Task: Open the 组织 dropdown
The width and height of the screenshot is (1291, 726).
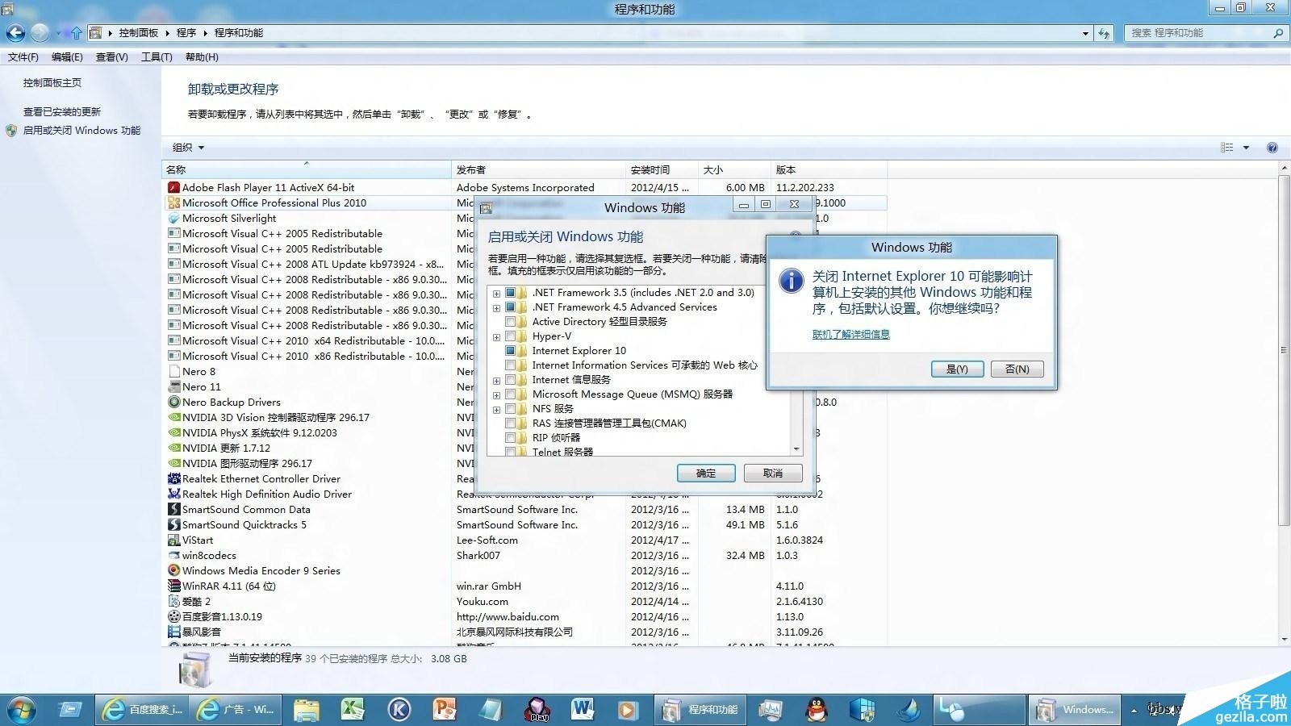Action: click(188, 148)
